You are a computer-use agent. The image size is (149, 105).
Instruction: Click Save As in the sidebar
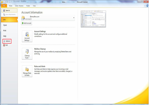coord(9,10)
